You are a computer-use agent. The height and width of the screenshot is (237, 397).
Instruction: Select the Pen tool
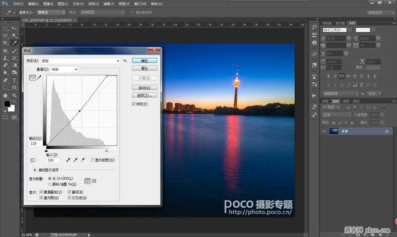point(5,80)
